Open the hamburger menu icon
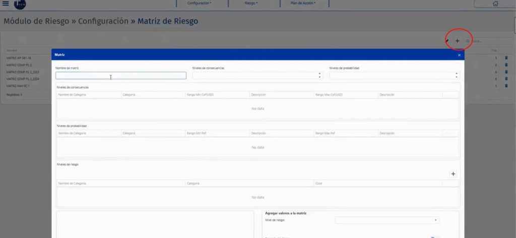This screenshot has height=238, width=516. point(6,4)
